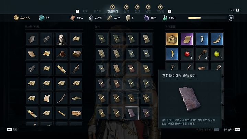The image size is (247, 139).
Task: Open the 교단원 cultists tab
Action: (160, 11)
